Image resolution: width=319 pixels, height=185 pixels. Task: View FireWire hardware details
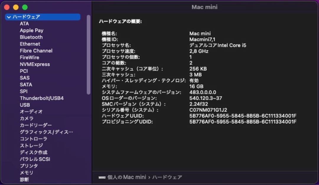pos(29,57)
